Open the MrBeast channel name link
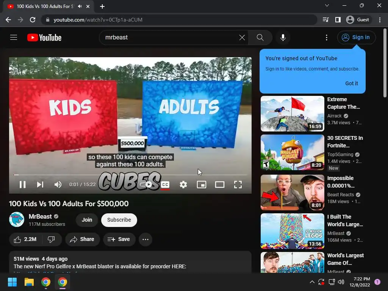The width and height of the screenshot is (388, 291). (40, 216)
